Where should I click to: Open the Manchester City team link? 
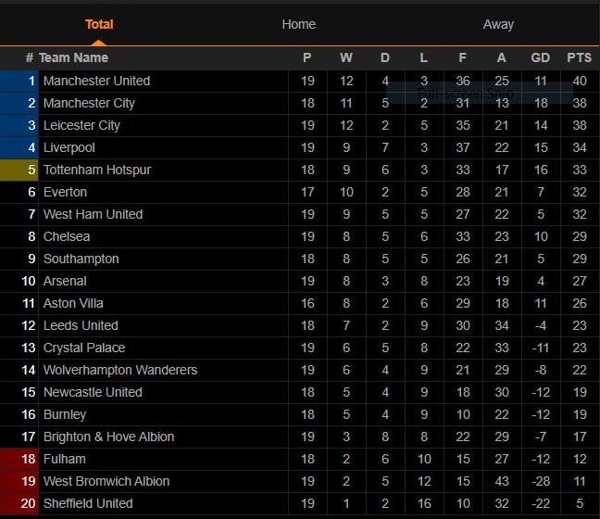[x=89, y=103]
